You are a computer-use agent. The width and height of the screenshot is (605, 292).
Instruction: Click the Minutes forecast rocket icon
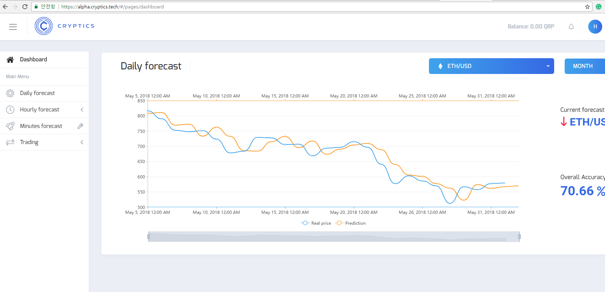tap(10, 126)
